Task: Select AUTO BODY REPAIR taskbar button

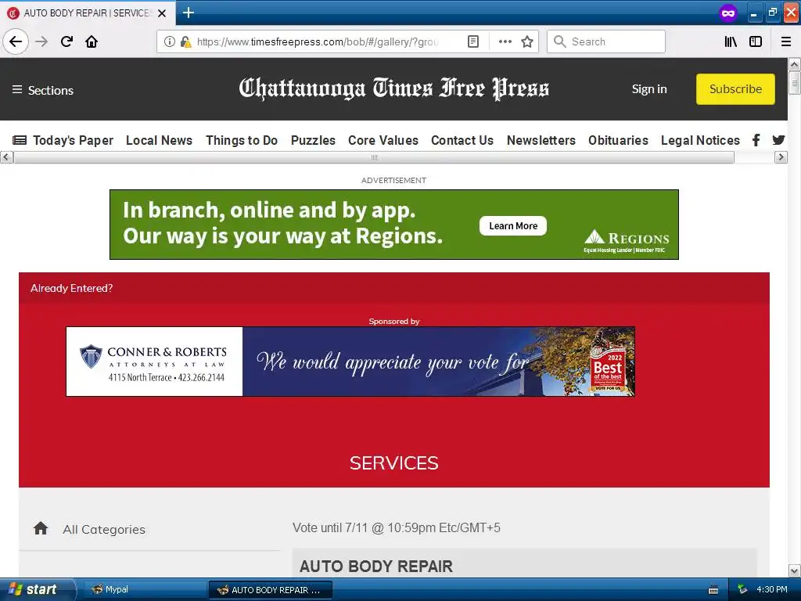Action: 271,590
